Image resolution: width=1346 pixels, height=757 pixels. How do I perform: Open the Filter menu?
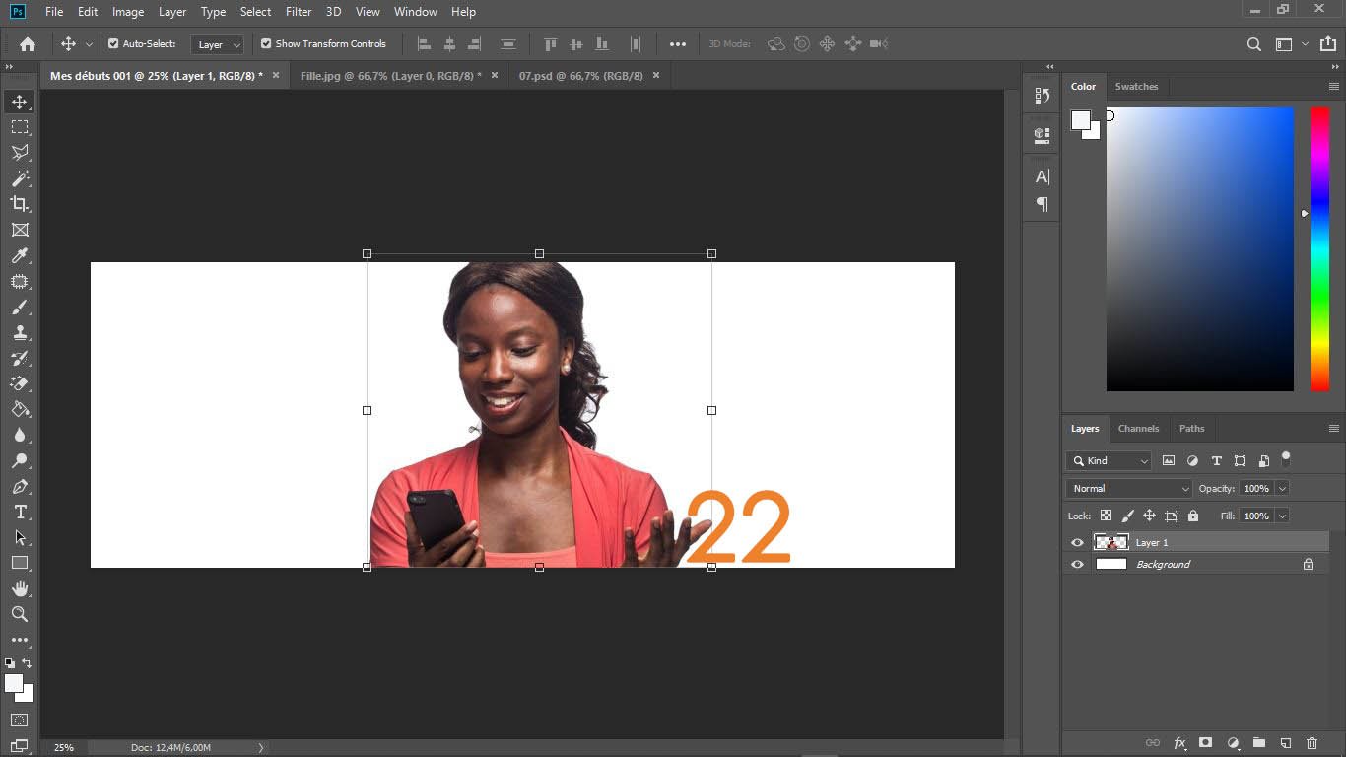(x=299, y=12)
